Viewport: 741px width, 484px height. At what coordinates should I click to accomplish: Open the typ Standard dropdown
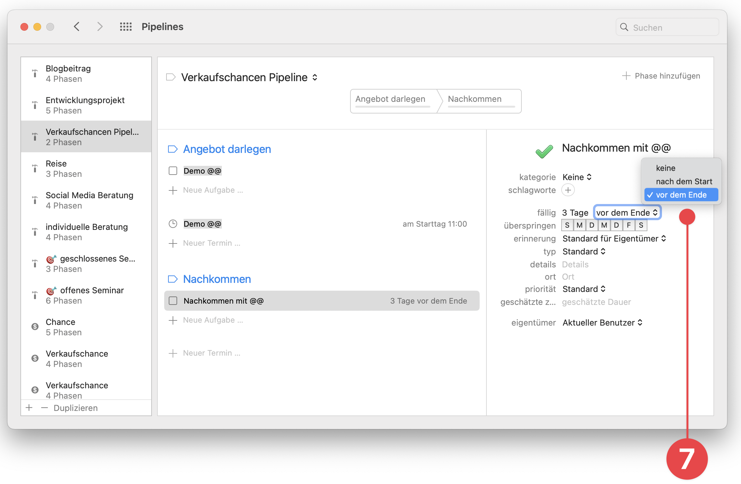click(584, 251)
